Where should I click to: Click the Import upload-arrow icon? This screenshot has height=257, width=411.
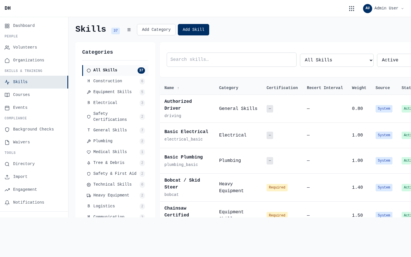click(7, 177)
